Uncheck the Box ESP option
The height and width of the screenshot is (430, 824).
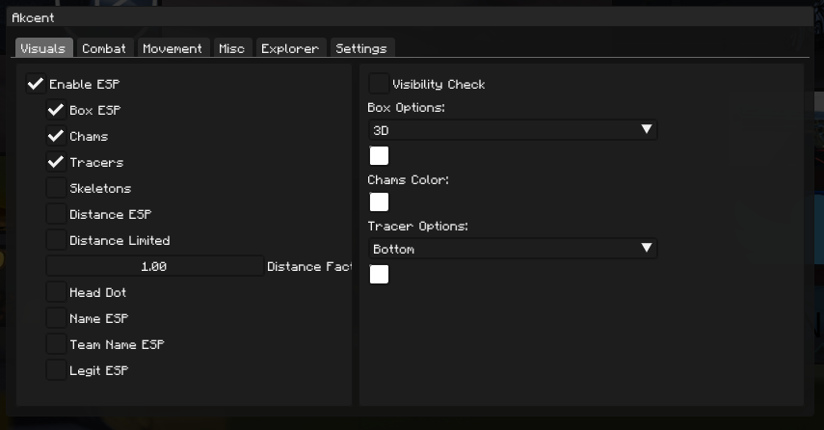pos(56,110)
